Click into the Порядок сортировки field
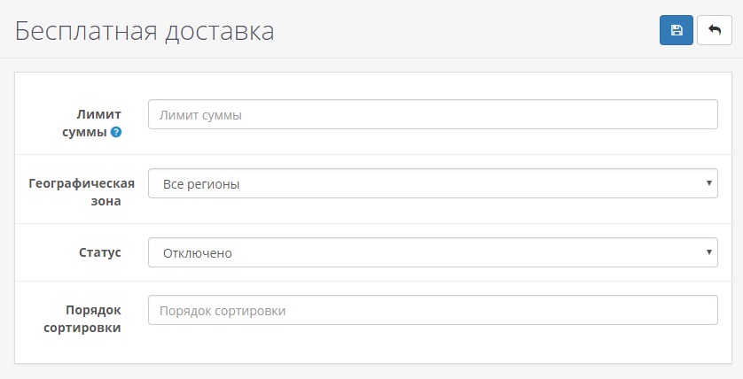The width and height of the screenshot is (743, 379). click(432, 310)
